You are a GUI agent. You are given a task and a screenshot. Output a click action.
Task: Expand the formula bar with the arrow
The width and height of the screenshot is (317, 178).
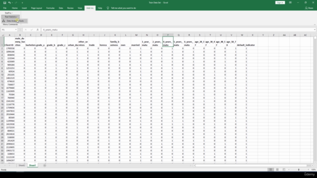(315, 30)
